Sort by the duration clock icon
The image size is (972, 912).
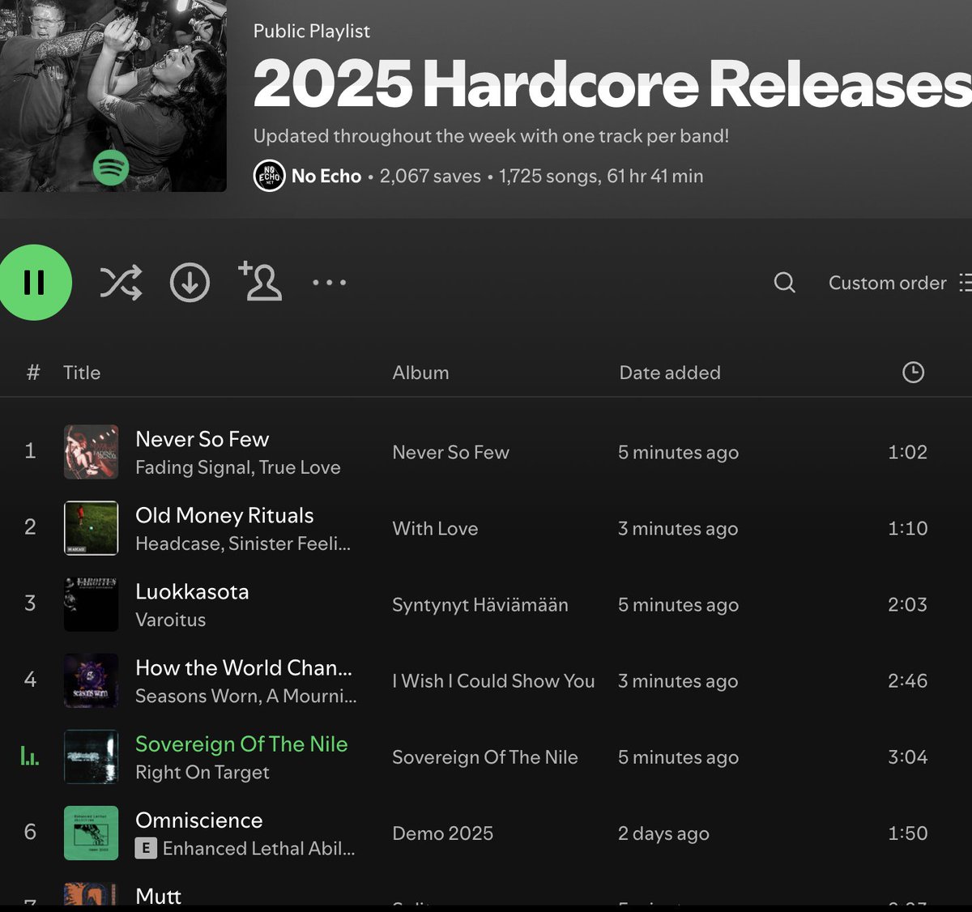(913, 373)
